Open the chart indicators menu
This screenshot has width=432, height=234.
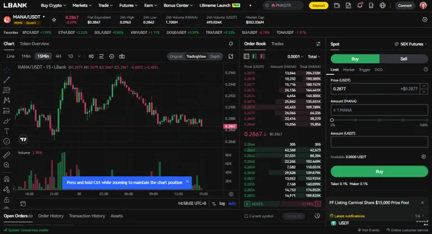(101, 56)
